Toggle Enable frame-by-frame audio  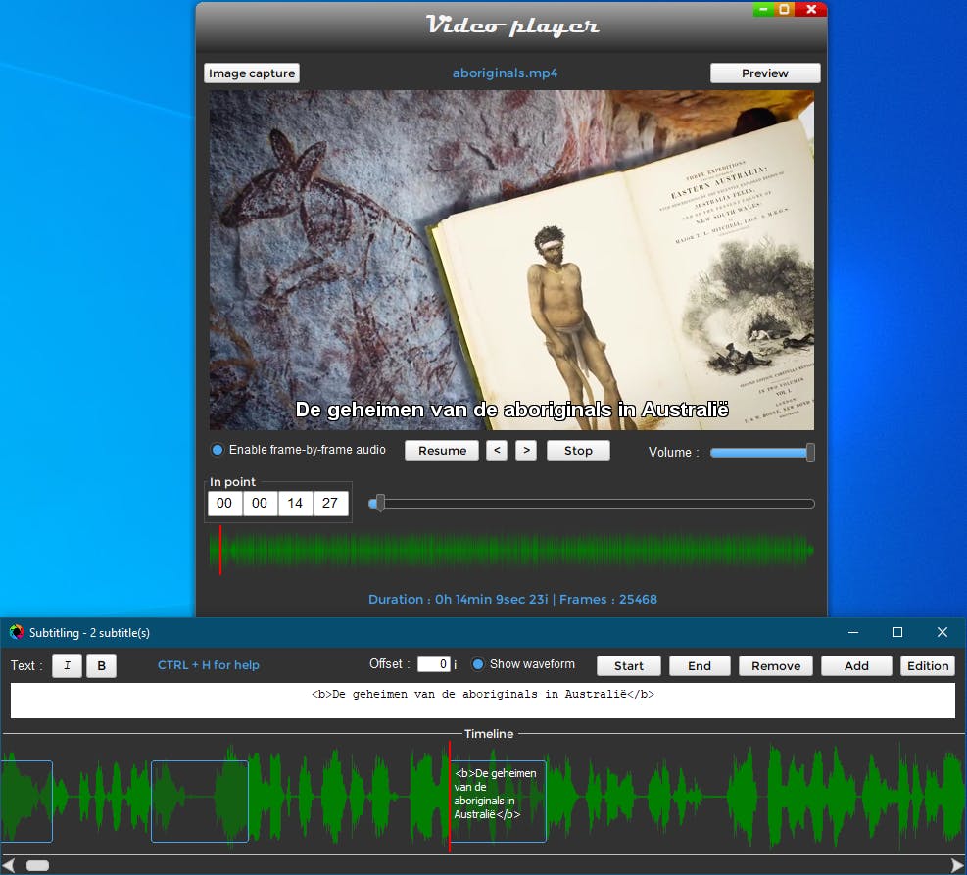tap(218, 450)
